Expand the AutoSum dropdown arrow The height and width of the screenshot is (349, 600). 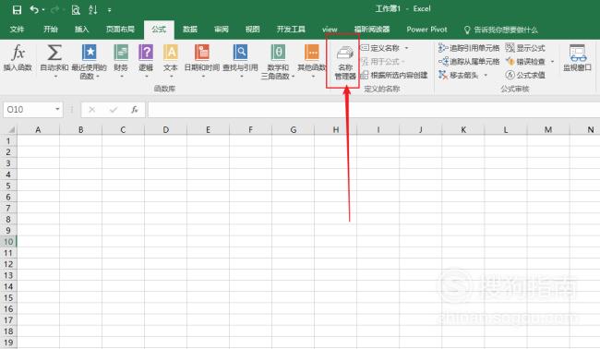pos(54,76)
